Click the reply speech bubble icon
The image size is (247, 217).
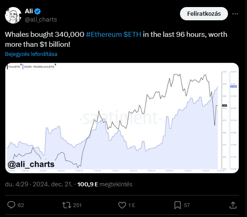[11, 205]
